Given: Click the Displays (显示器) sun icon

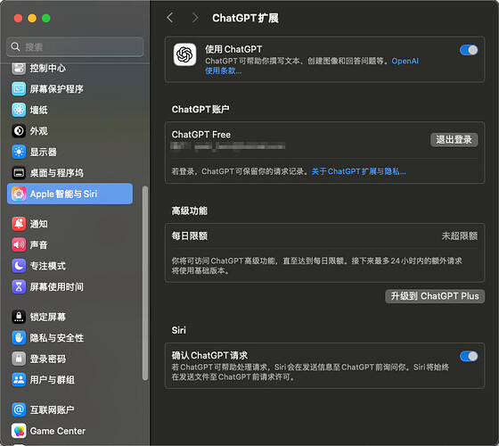Looking at the screenshot, I should tap(19, 152).
